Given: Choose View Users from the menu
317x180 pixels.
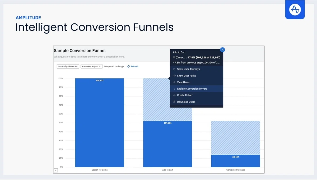Looking at the screenshot, I should (197, 82).
